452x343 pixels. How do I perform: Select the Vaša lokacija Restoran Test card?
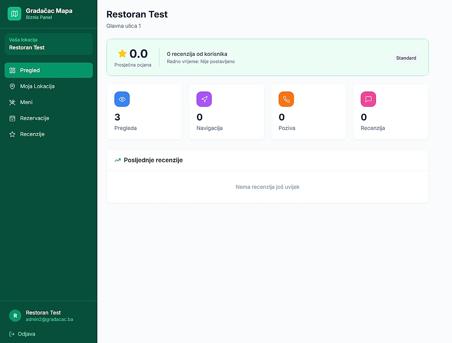49,44
